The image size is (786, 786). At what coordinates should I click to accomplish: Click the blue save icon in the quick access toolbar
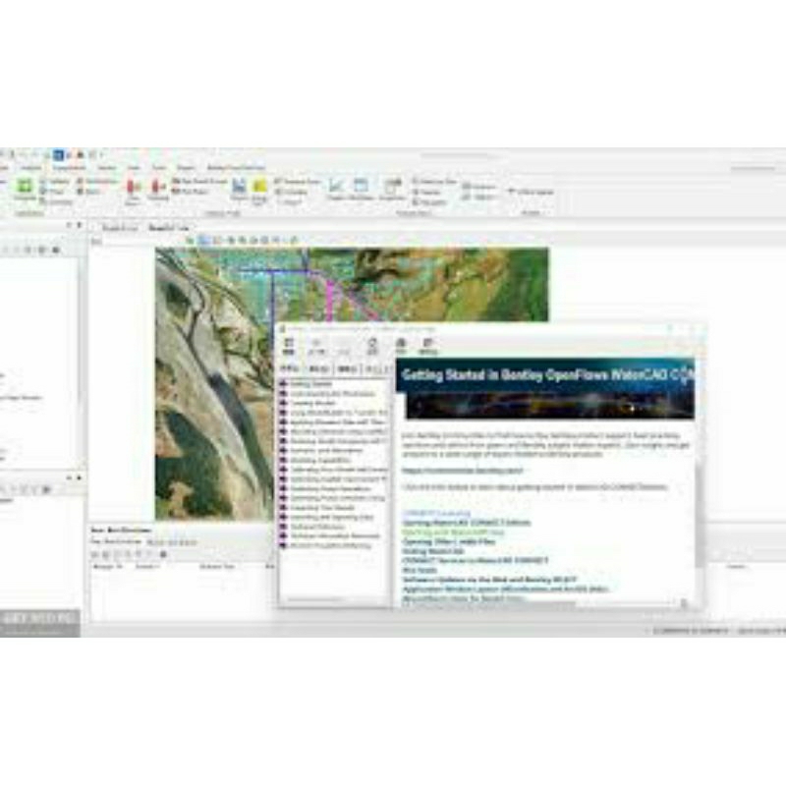coord(59,155)
